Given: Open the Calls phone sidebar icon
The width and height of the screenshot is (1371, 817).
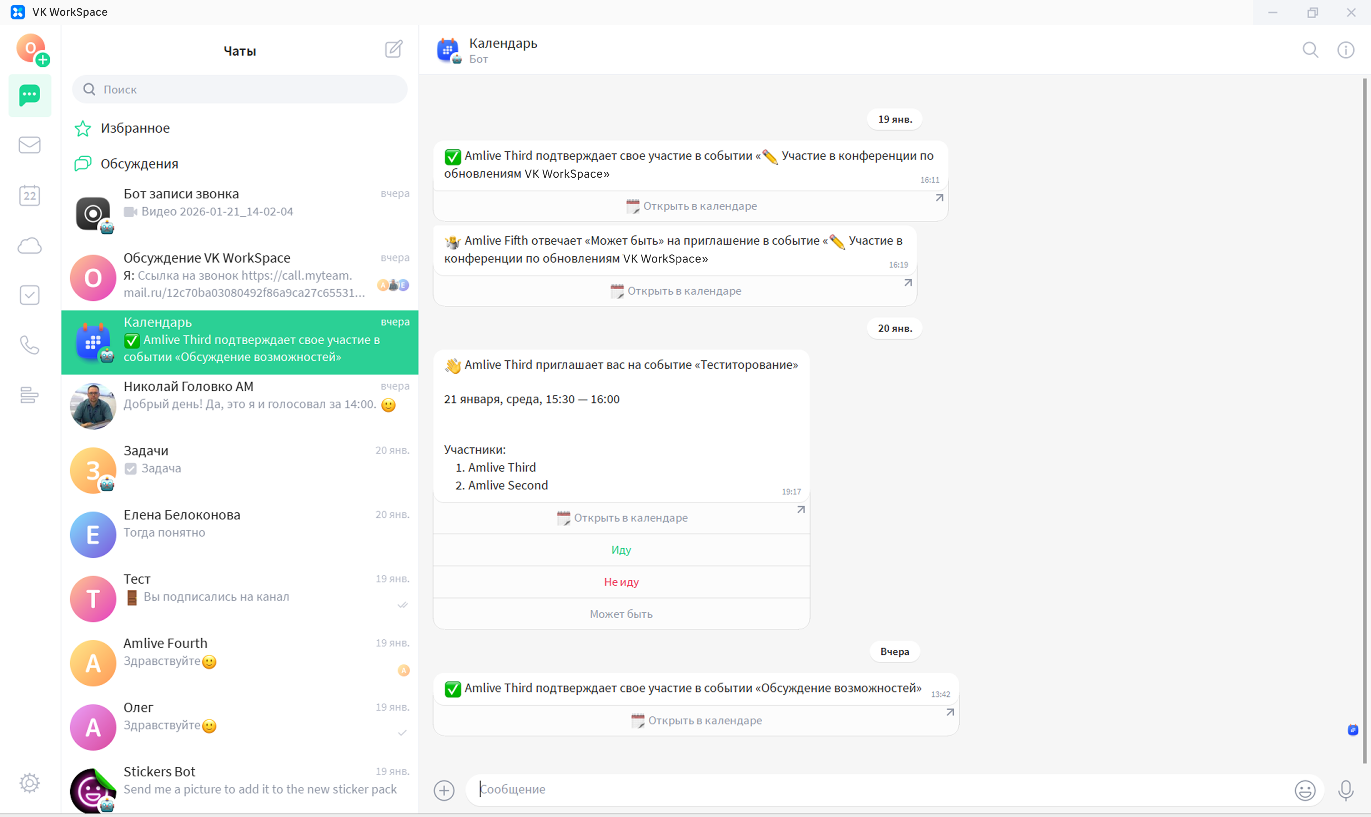Looking at the screenshot, I should 30,345.
